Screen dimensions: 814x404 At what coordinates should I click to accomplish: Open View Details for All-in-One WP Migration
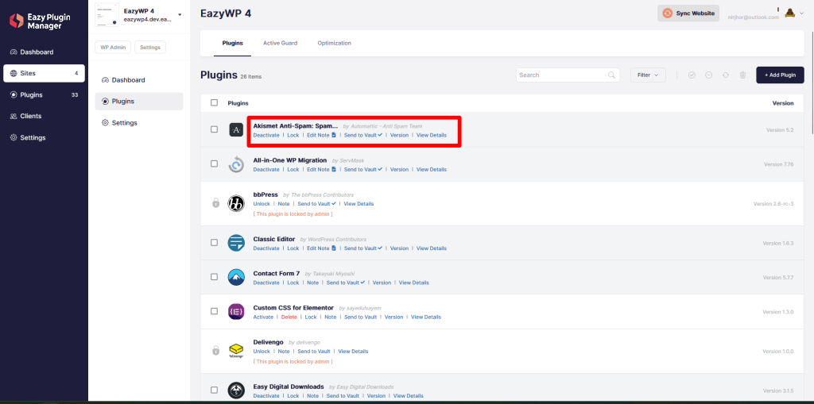coord(432,170)
